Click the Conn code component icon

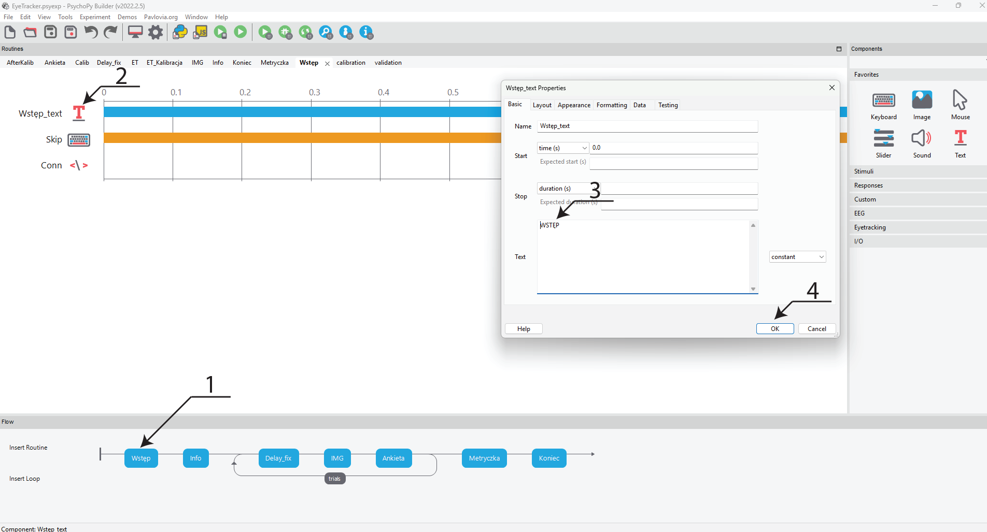pyautogui.click(x=79, y=166)
